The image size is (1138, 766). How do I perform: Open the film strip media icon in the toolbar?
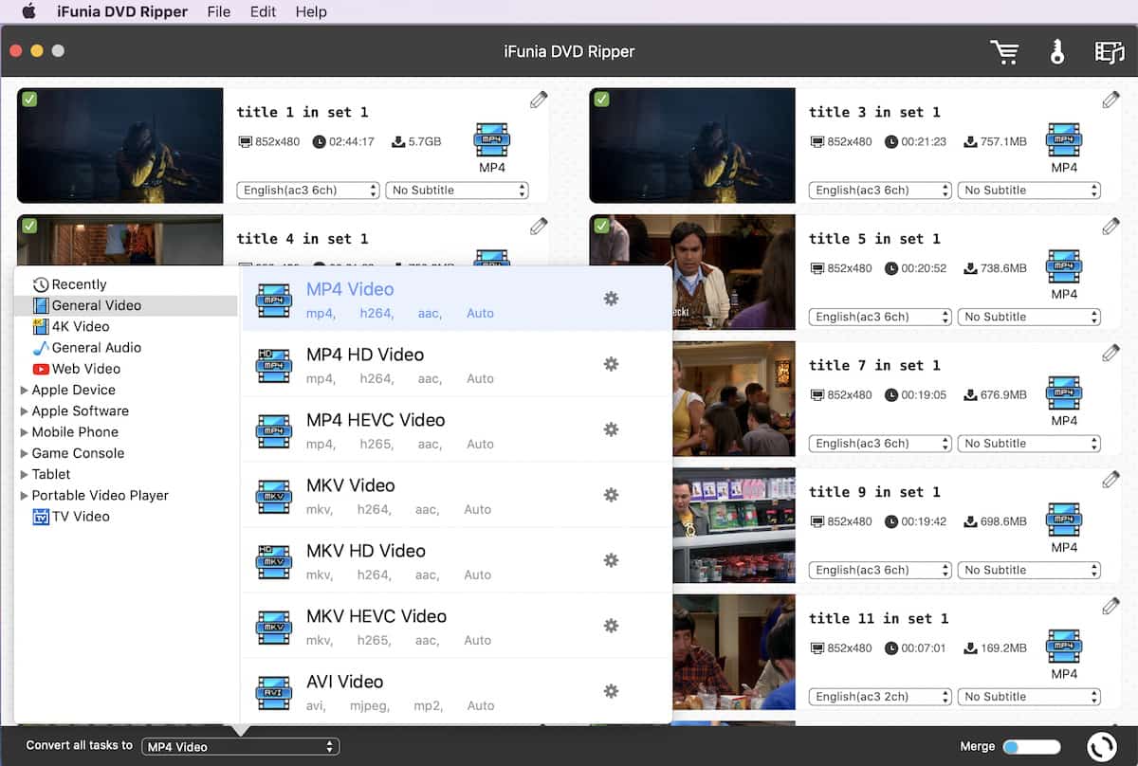1109,52
